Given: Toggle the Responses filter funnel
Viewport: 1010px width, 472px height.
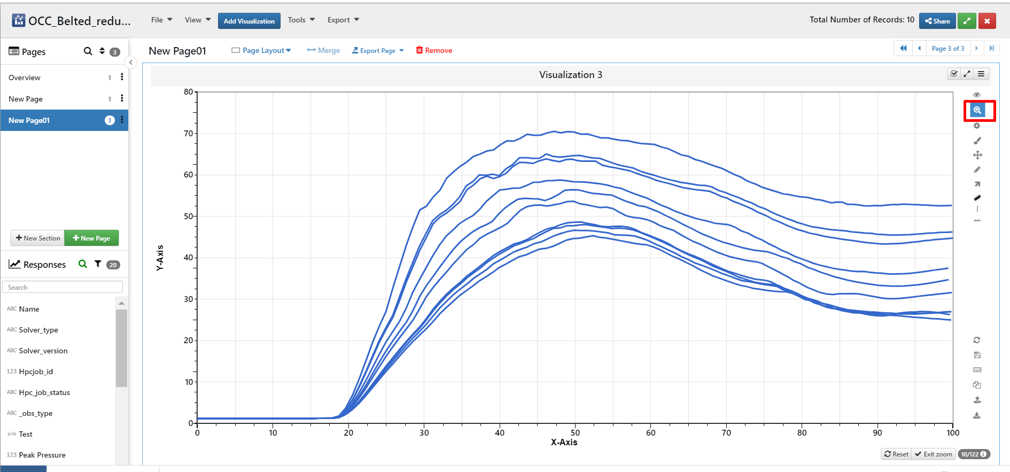Looking at the screenshot, I should (98, 264).
